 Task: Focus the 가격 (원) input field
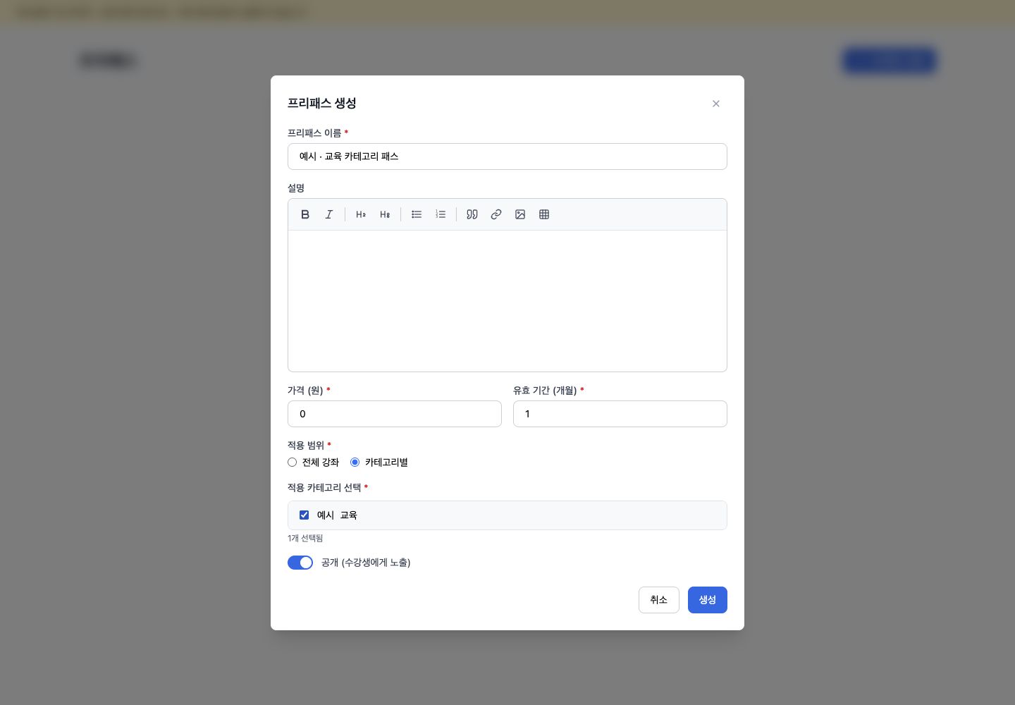[395, 414]
